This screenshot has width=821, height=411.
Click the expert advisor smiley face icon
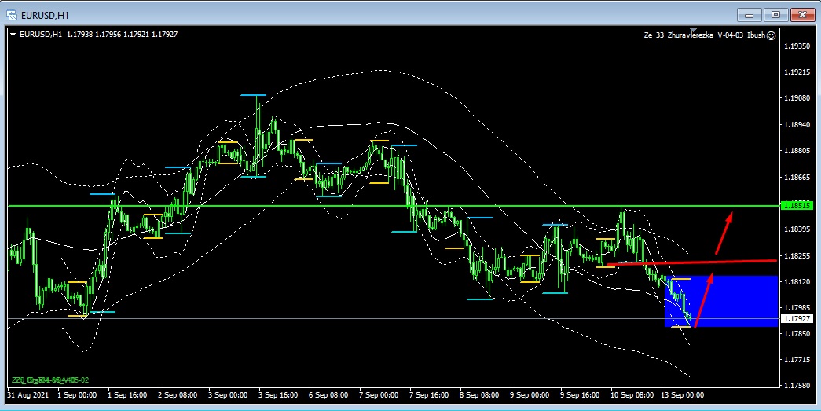[771, 35]
